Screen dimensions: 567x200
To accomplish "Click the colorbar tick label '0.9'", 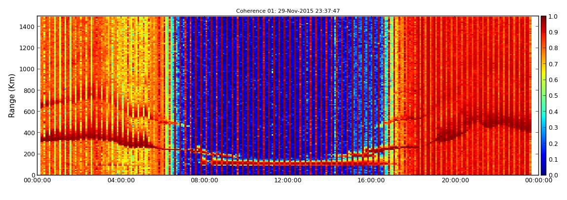I will coord(553,32).
